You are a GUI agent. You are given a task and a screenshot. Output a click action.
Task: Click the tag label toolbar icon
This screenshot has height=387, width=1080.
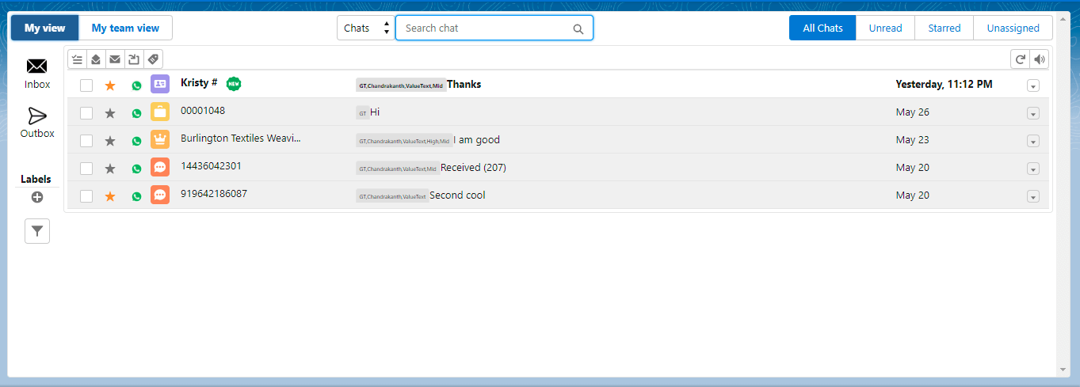[x=153, y=59]
